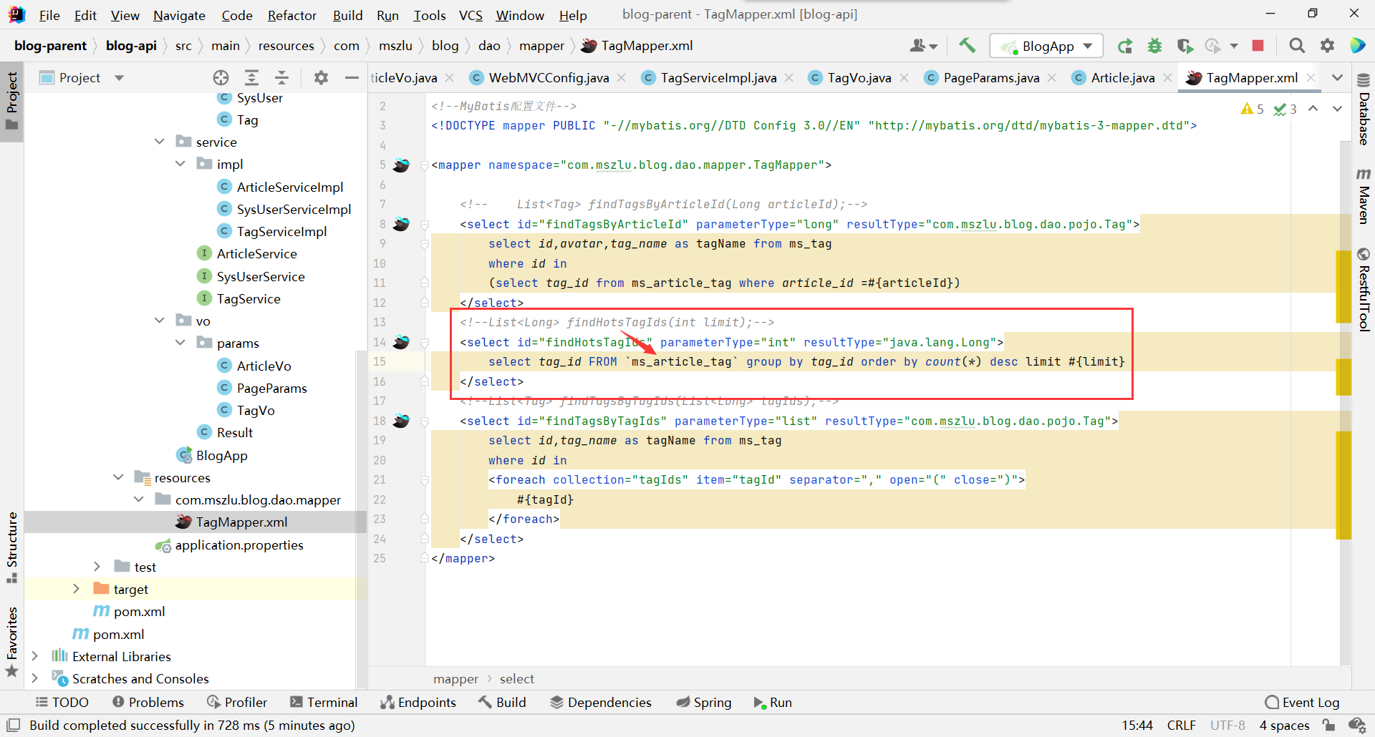Open the Event Log
Image resolution: width=1375 pixels, height=737 pixels.
tap(1302, 702)
